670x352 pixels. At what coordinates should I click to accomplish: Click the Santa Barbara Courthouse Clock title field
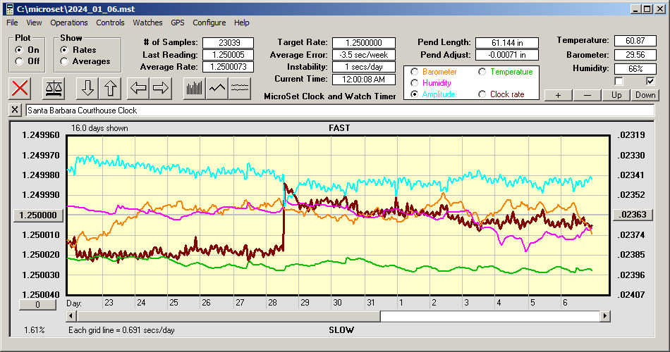tap(340, 111)
